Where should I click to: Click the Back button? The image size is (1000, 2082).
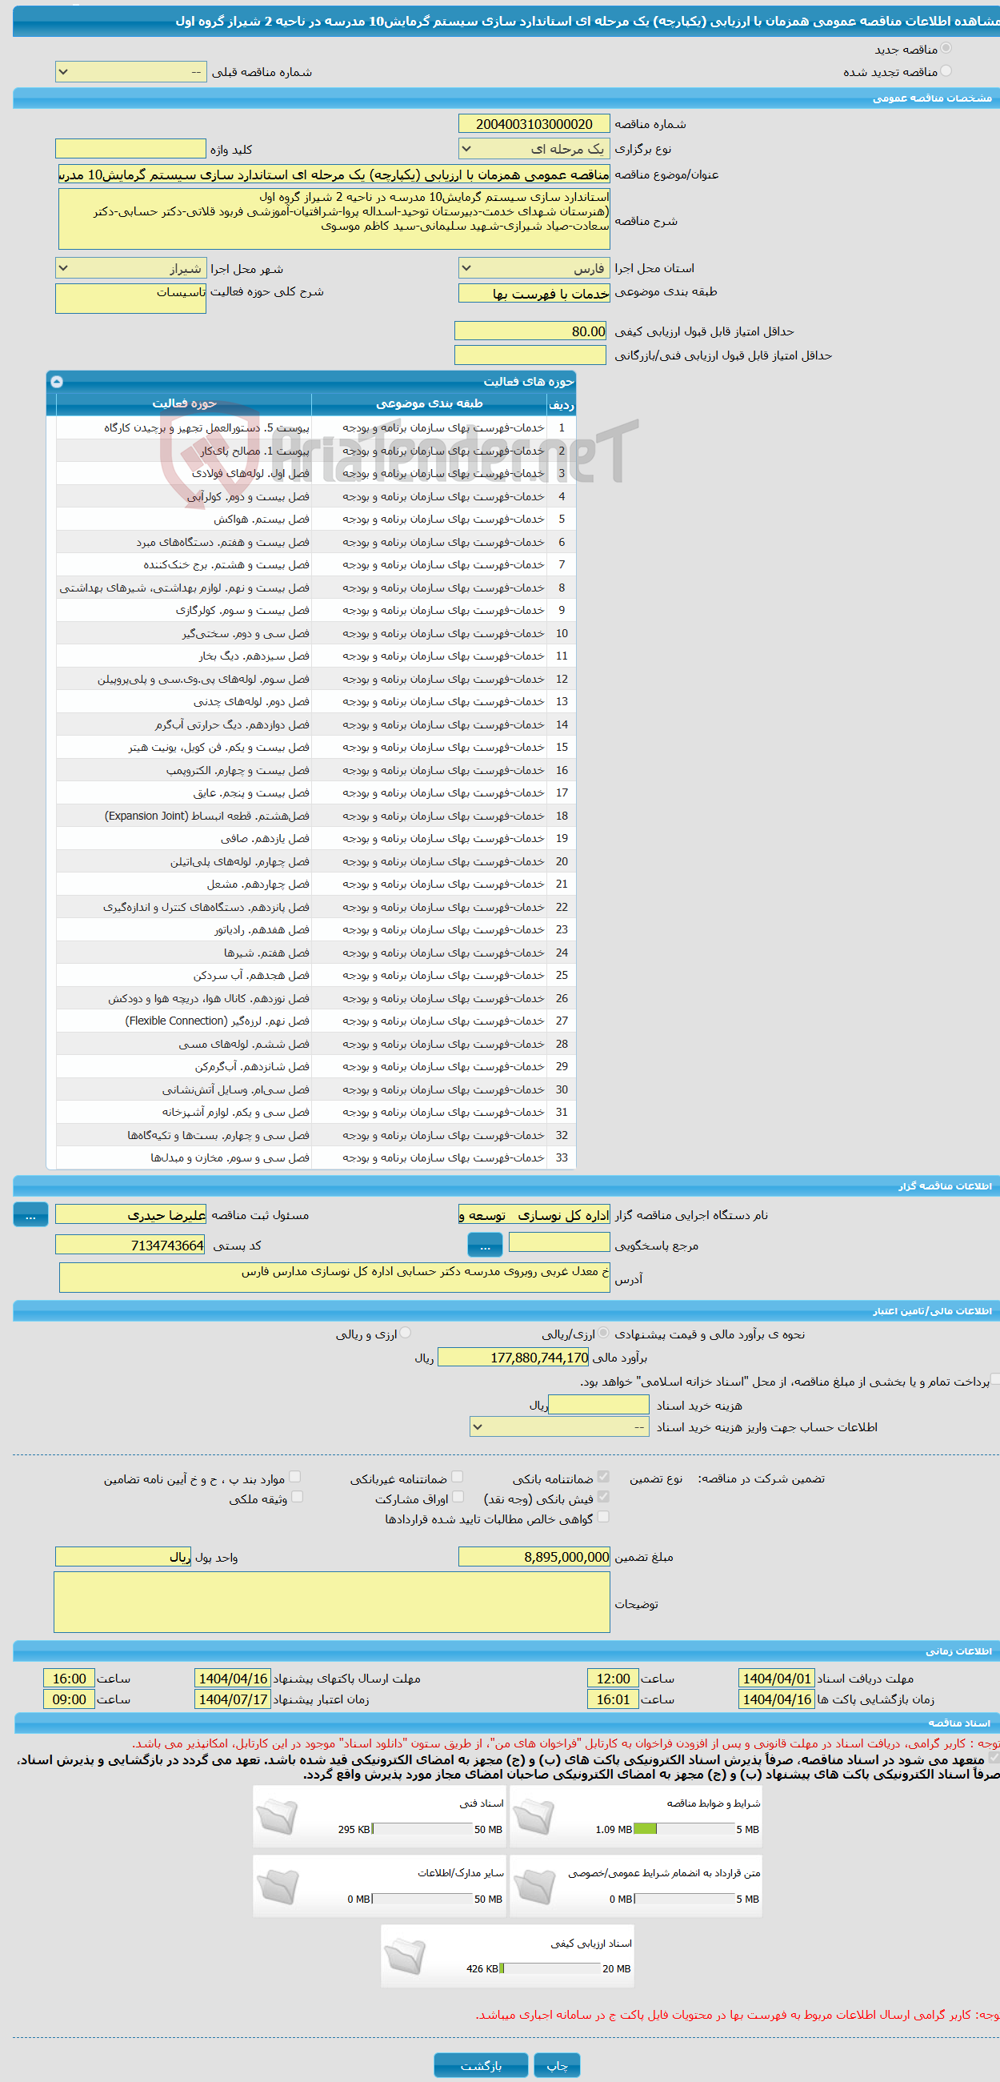(x=481, y=2065)
